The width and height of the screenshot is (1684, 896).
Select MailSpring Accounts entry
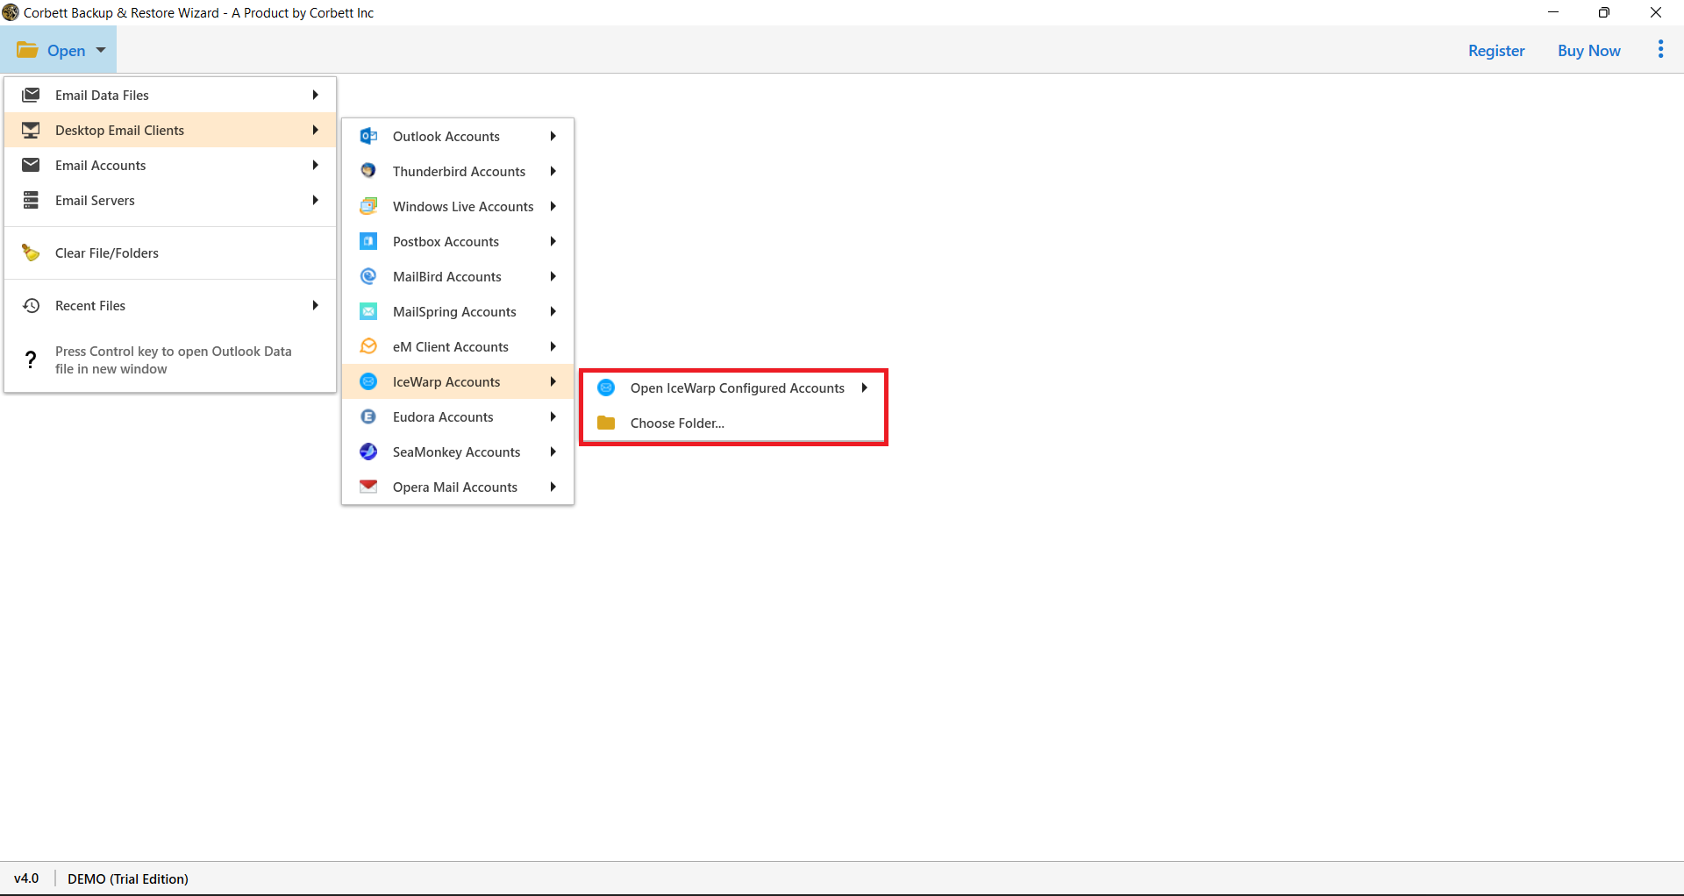click(x=458, y=311)
